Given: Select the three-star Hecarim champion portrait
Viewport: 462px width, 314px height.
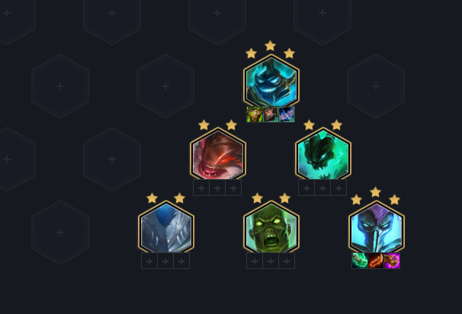Looking at the screenshot, I should tap(271, 81).
